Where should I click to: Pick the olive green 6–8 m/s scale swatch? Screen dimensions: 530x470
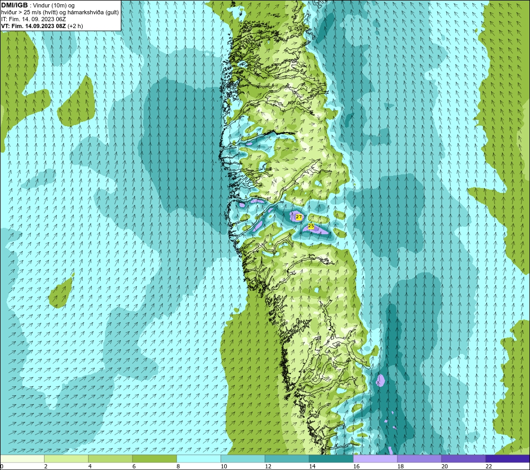pyautogui.click(x=154, y=459)
